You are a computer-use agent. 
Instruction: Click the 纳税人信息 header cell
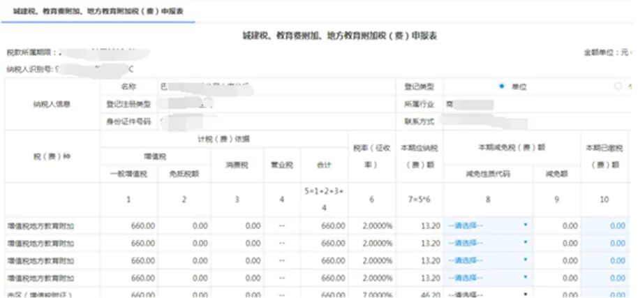click(x=52, y=104)
